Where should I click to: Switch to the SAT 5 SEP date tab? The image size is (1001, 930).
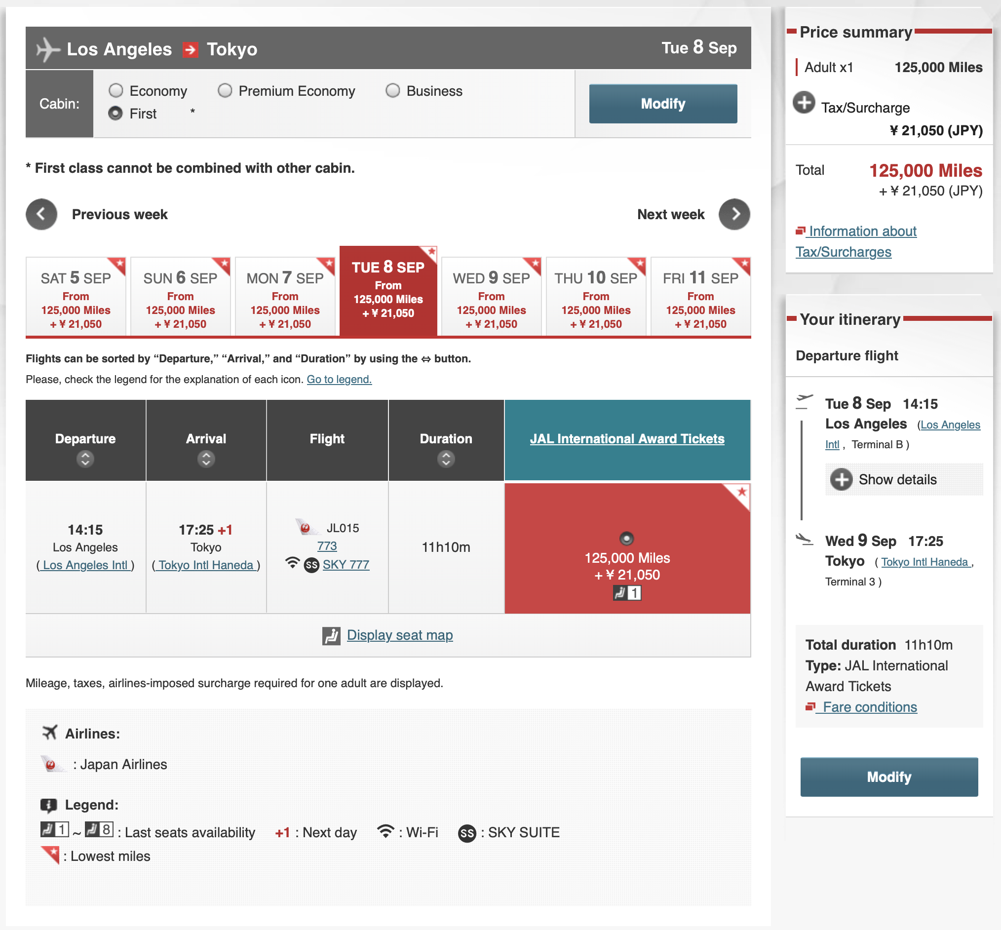76,297
